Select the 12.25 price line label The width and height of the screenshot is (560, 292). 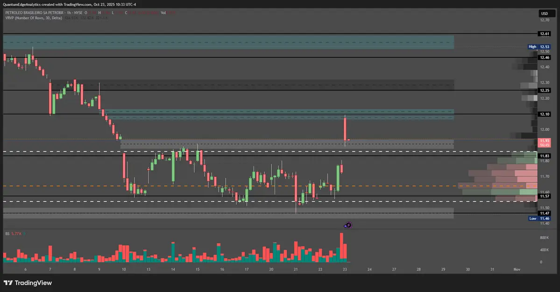[x=545, y=90]
